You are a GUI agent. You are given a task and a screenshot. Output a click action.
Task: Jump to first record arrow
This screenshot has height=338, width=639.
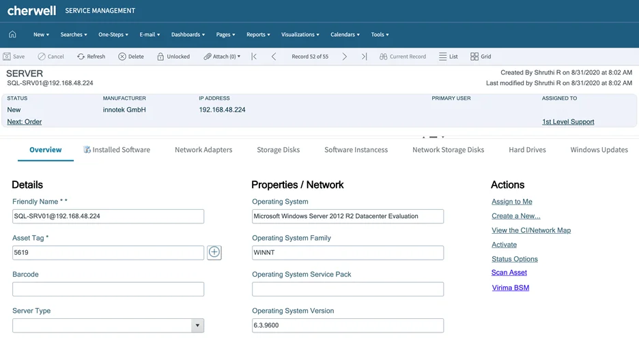254,57
